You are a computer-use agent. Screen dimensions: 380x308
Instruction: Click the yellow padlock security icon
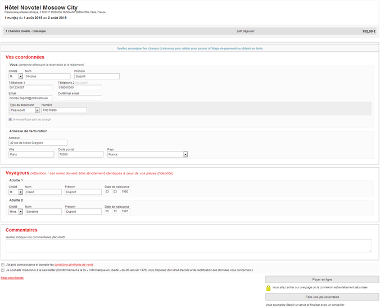click(x=268, y=288)
